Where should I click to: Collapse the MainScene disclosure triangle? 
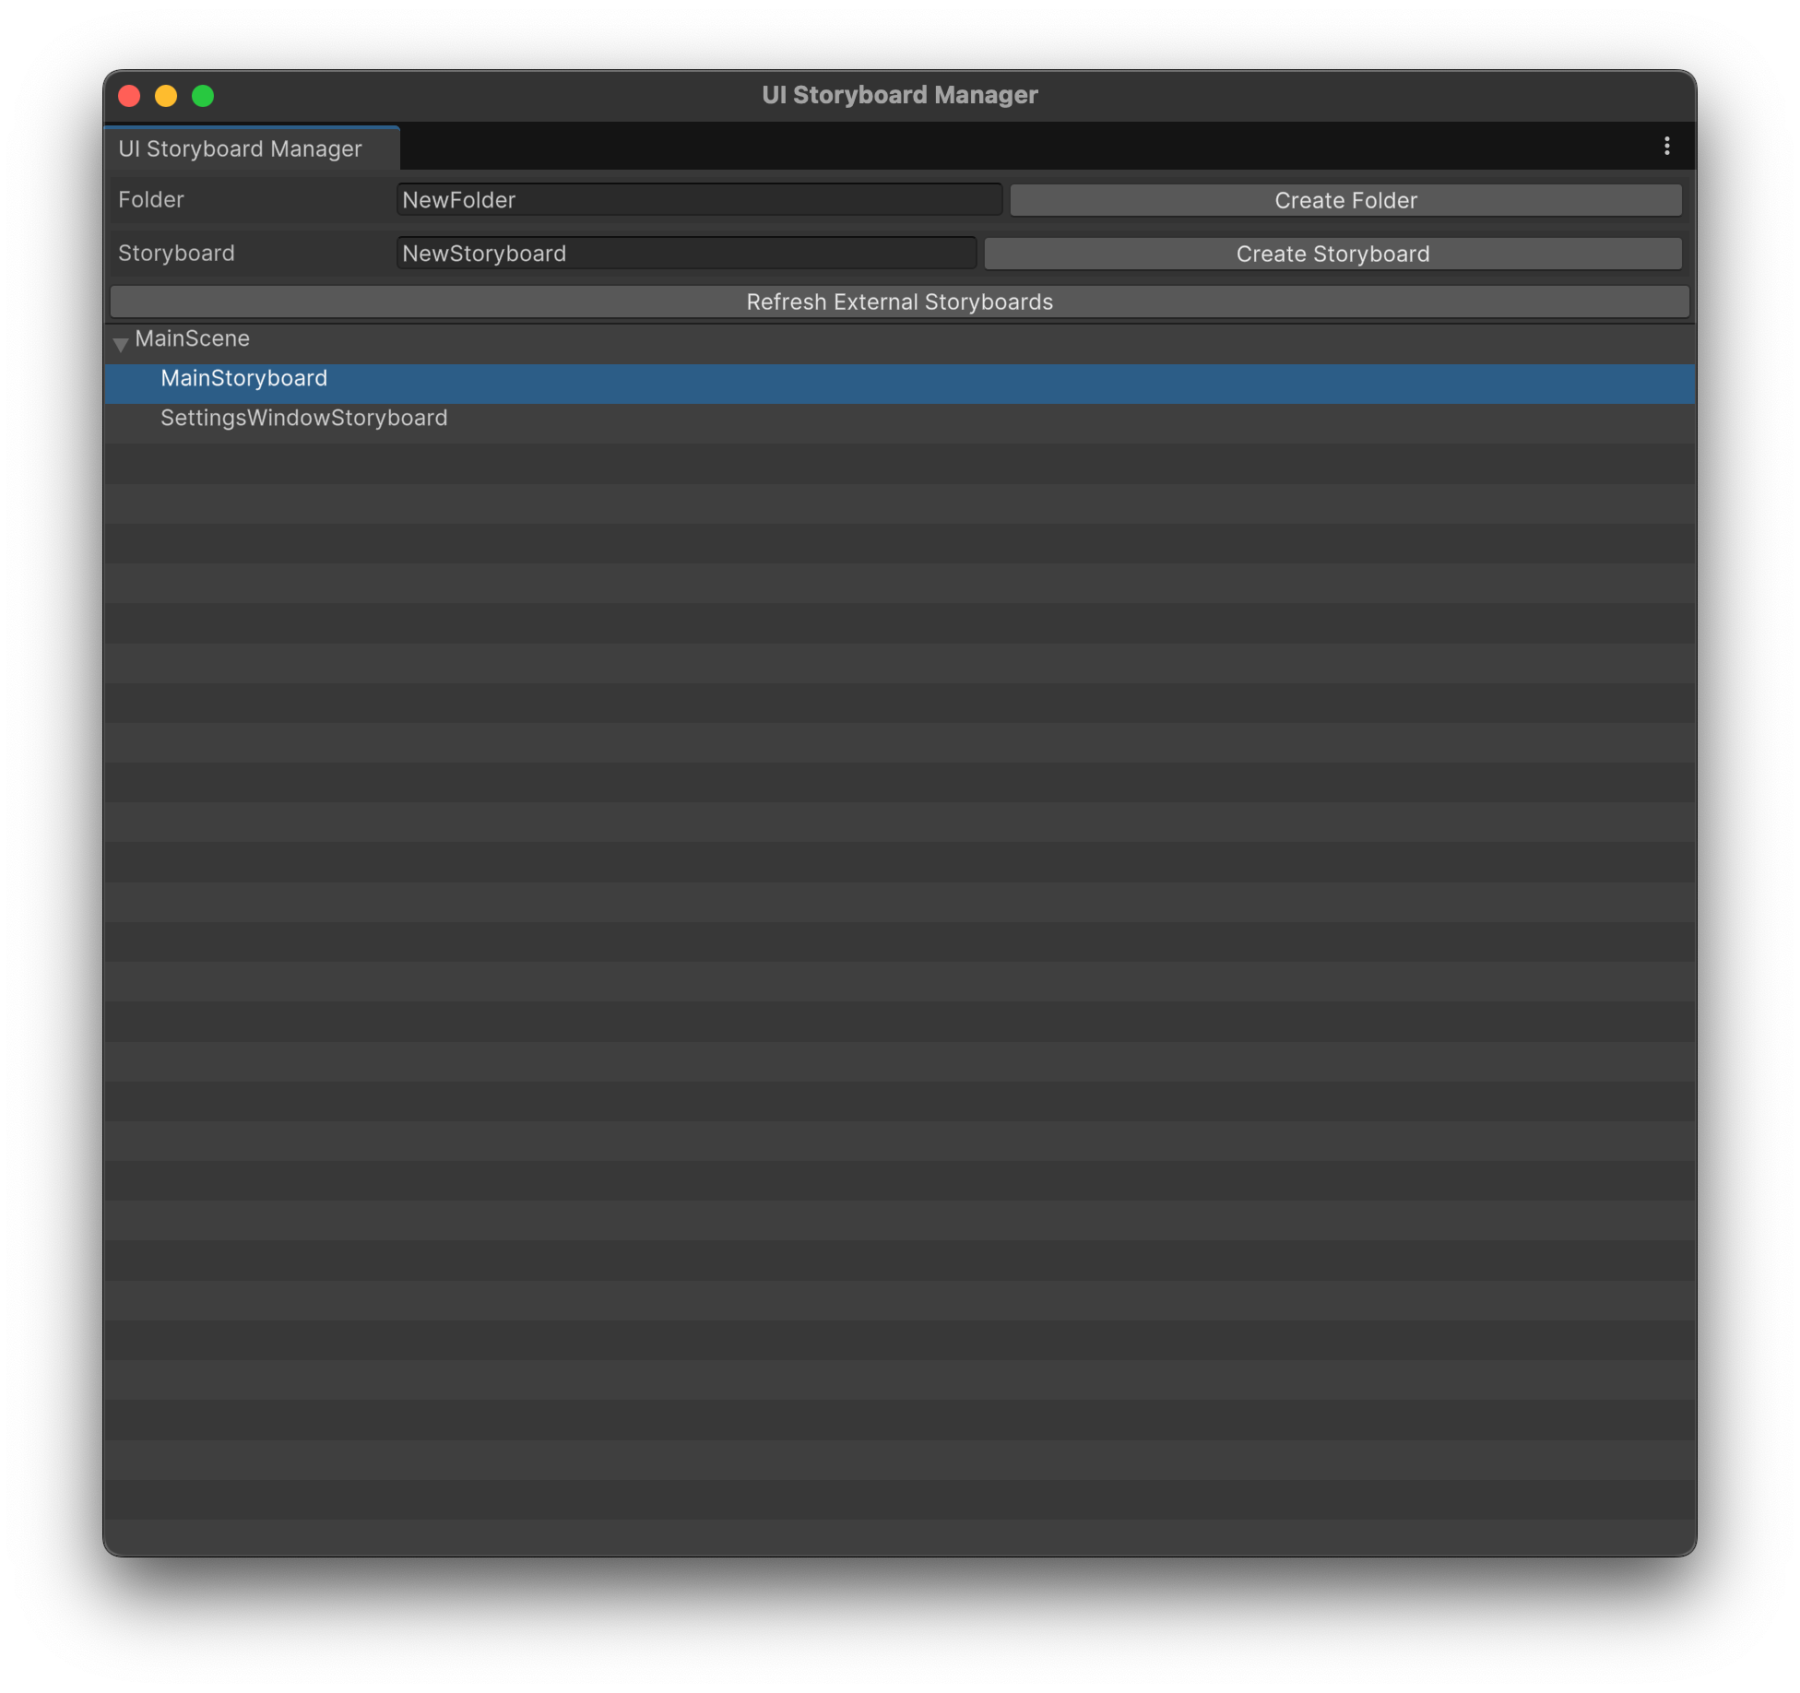[x=121, y=344]
